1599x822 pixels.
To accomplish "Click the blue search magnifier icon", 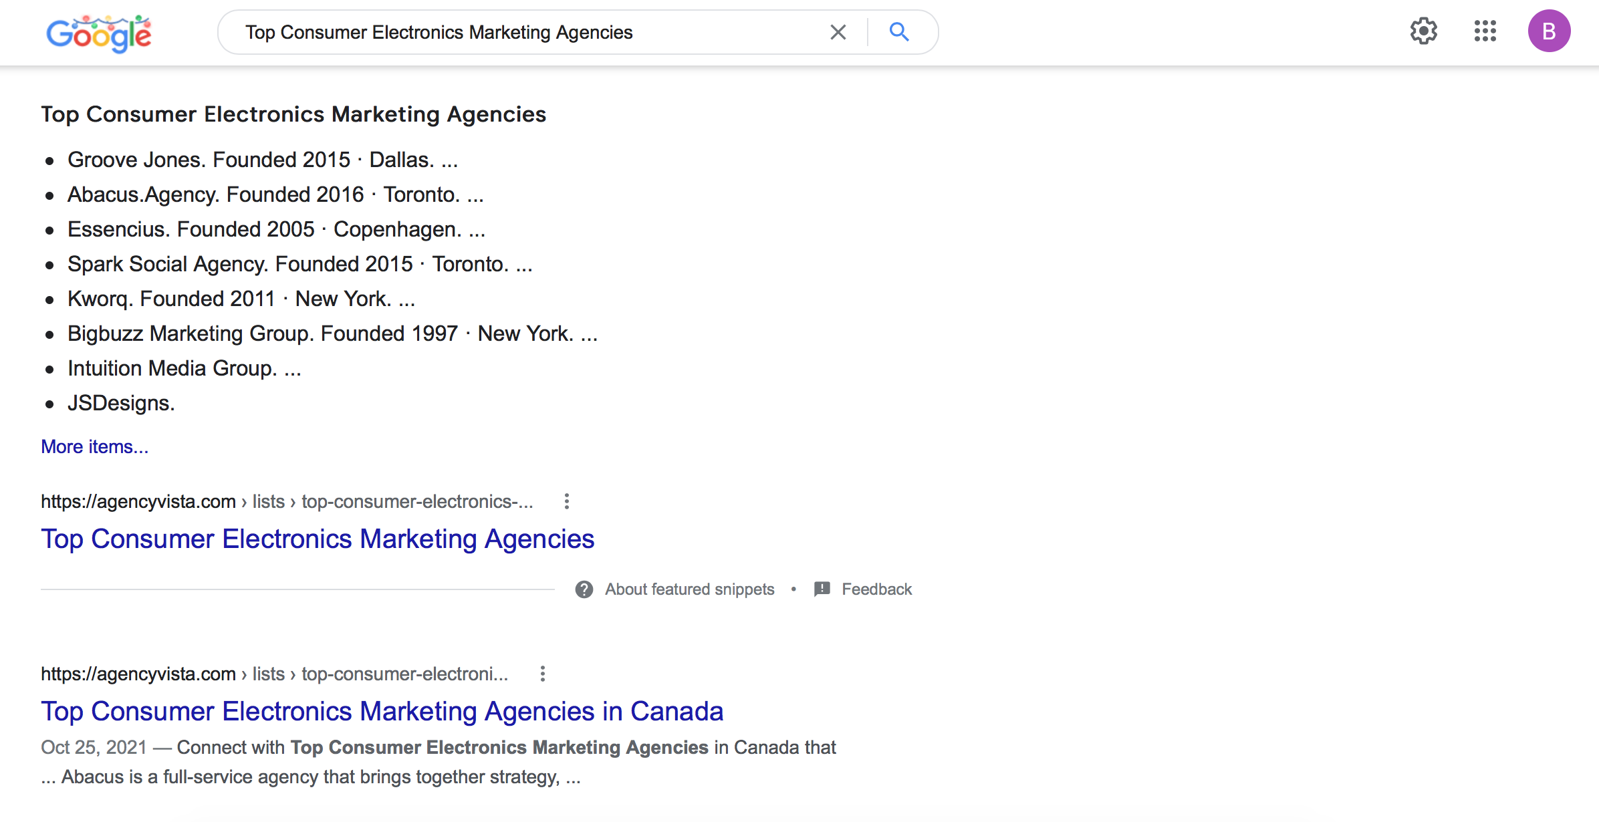I will pyautogui.click(x=899, y=31).
